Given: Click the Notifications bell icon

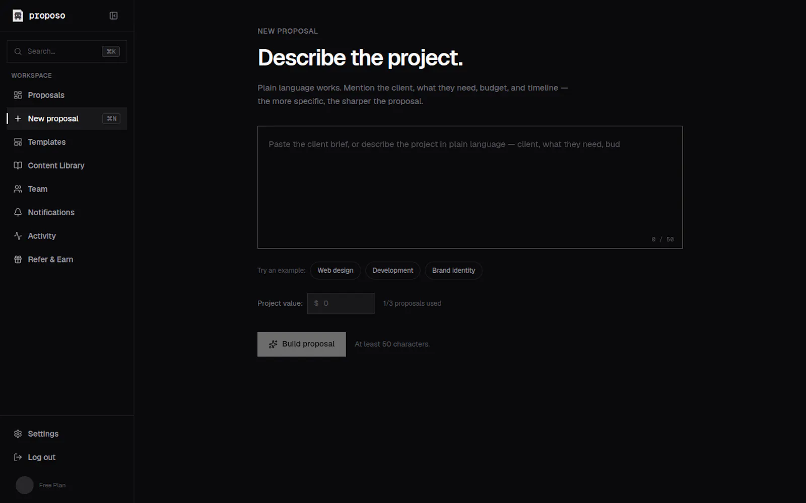Looking at the screenshot, I should pyautogui.click(x=18, y=212).
